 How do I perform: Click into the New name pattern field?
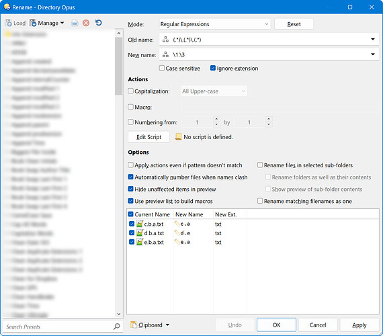point(269,54)
